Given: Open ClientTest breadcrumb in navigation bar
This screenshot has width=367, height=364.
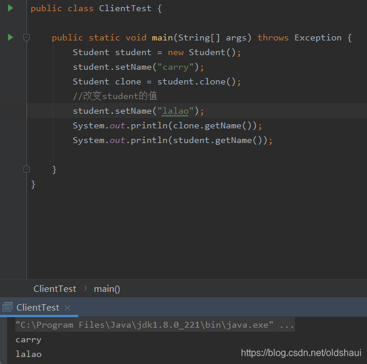Looking at the screenshot, I should (x=55, y=289).
